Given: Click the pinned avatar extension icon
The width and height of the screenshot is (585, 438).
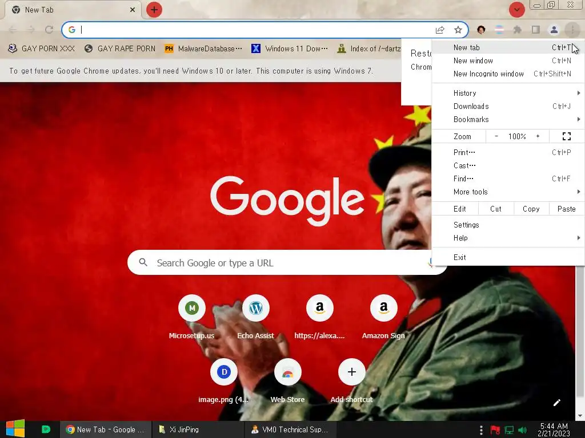Looking at the screenshot, I should (x=481, y=30).
